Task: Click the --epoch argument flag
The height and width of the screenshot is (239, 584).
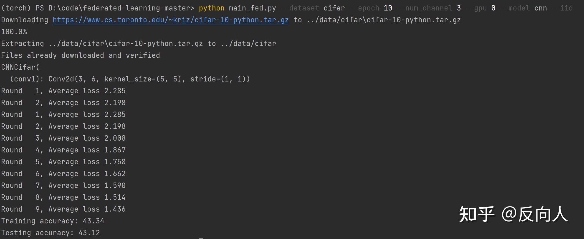Action: (364, 8)
